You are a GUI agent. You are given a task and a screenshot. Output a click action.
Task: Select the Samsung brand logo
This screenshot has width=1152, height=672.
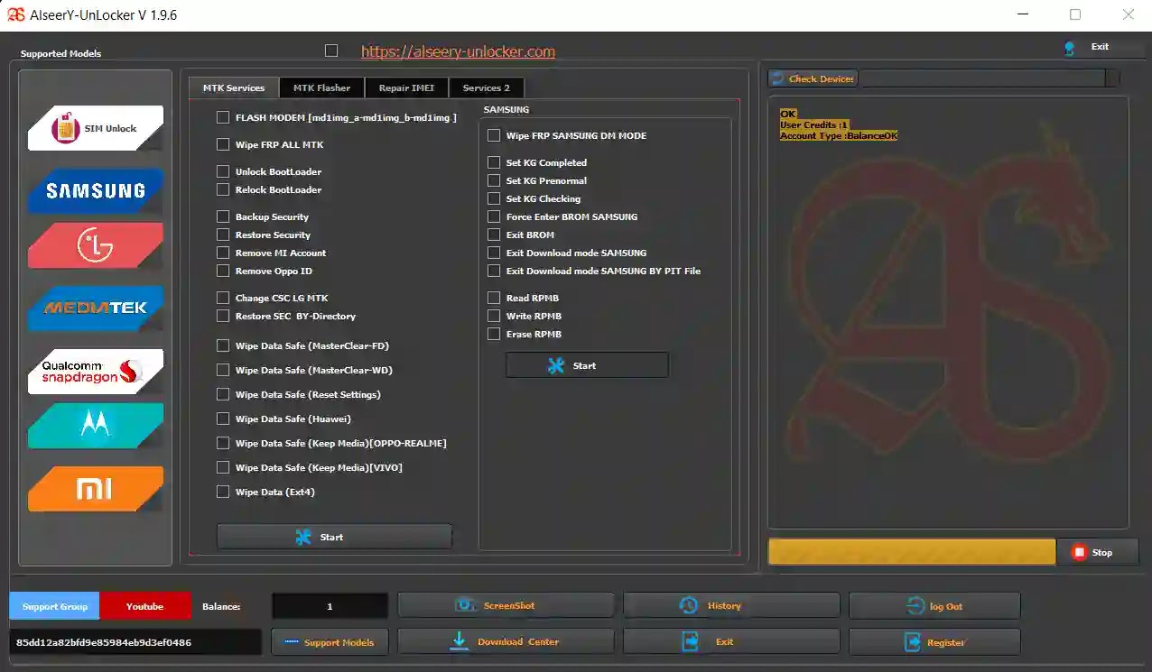(x=96, y=190)
